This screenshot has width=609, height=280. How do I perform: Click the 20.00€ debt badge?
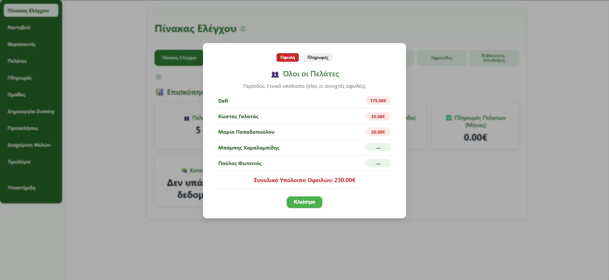[x=378, y=132]
